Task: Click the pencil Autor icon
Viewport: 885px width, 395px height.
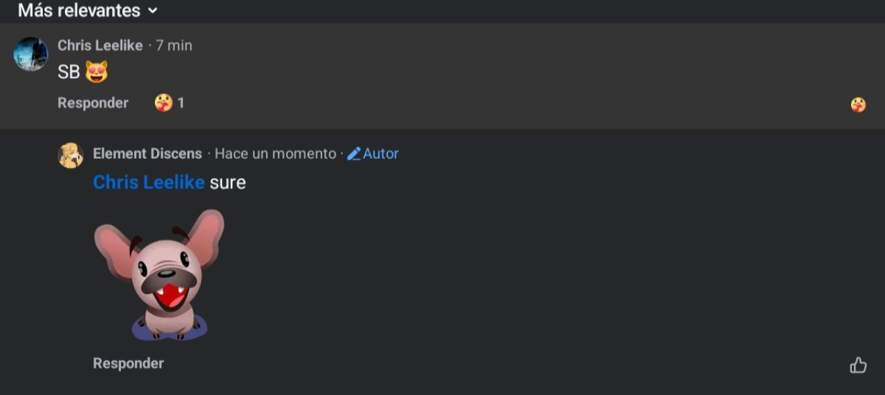Action: point(354,153)
